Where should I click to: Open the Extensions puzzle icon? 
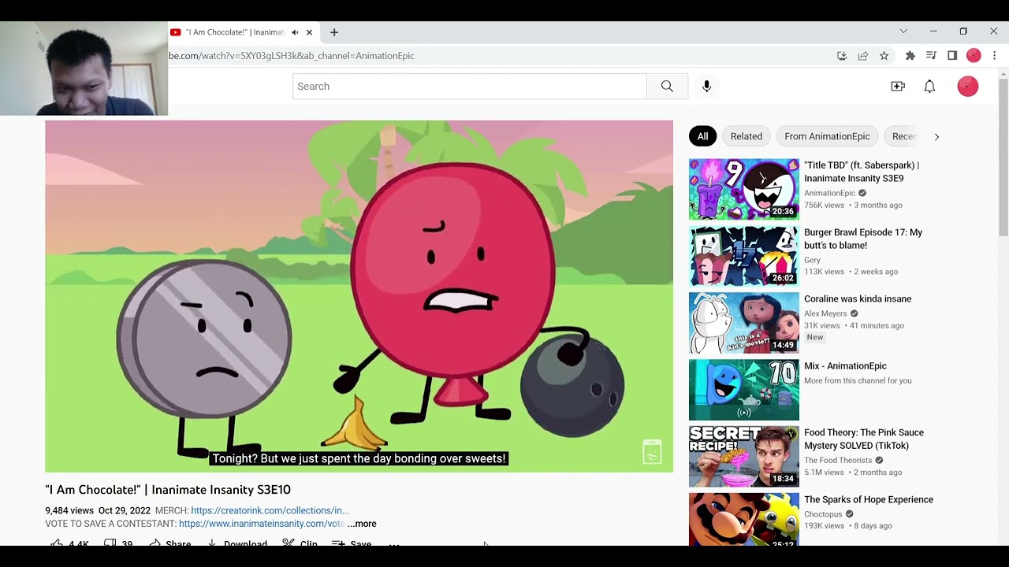(x=910, y=56)
